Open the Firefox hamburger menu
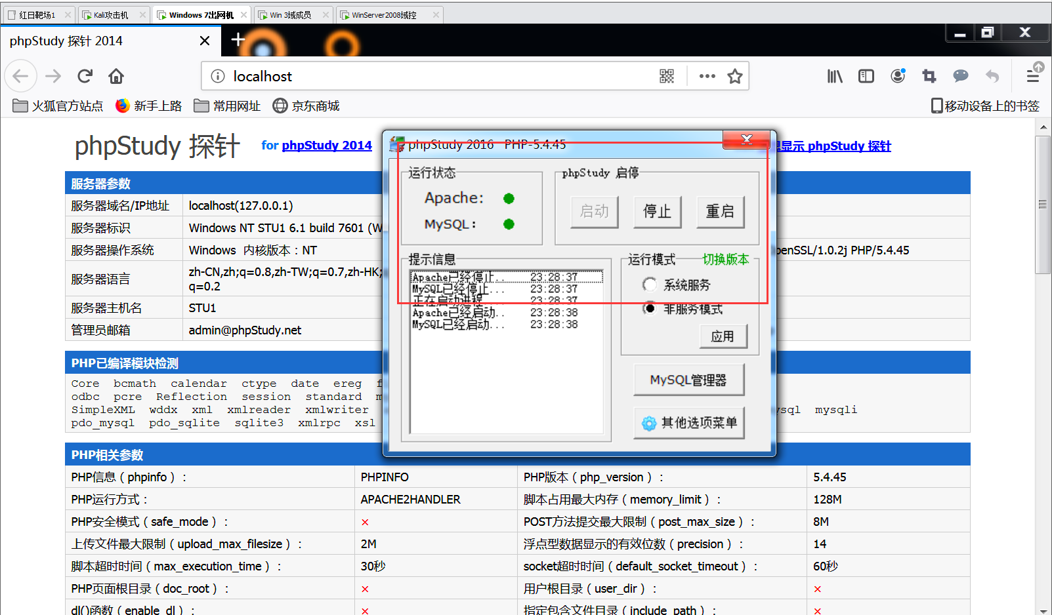The width and height of the screenshot is (1052, 615). point(1033,76)
